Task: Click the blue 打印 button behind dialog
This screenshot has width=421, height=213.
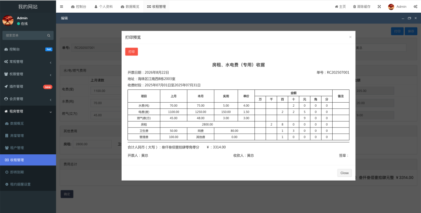Action: 397,31
